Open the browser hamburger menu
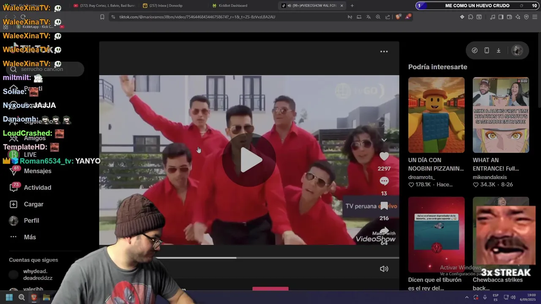 (534, 17)
